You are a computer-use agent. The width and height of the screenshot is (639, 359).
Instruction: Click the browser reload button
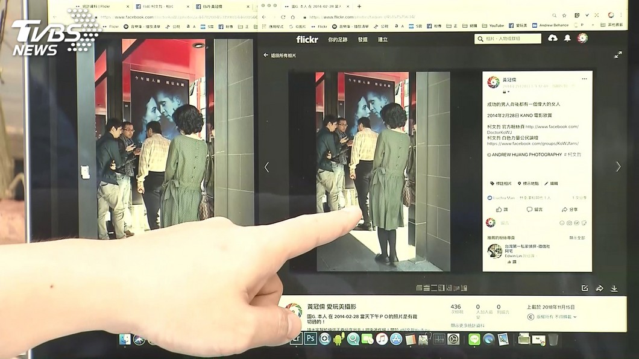click(x=283, y=17)
